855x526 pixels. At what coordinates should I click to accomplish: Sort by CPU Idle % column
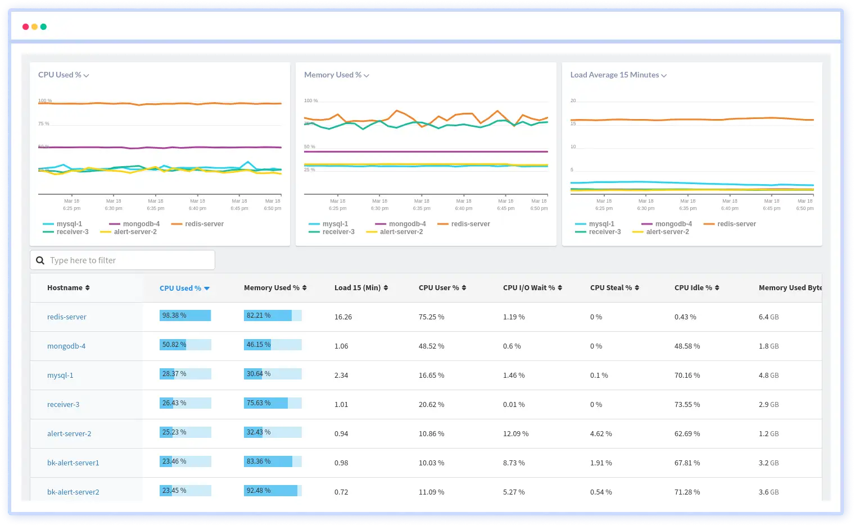697,287
